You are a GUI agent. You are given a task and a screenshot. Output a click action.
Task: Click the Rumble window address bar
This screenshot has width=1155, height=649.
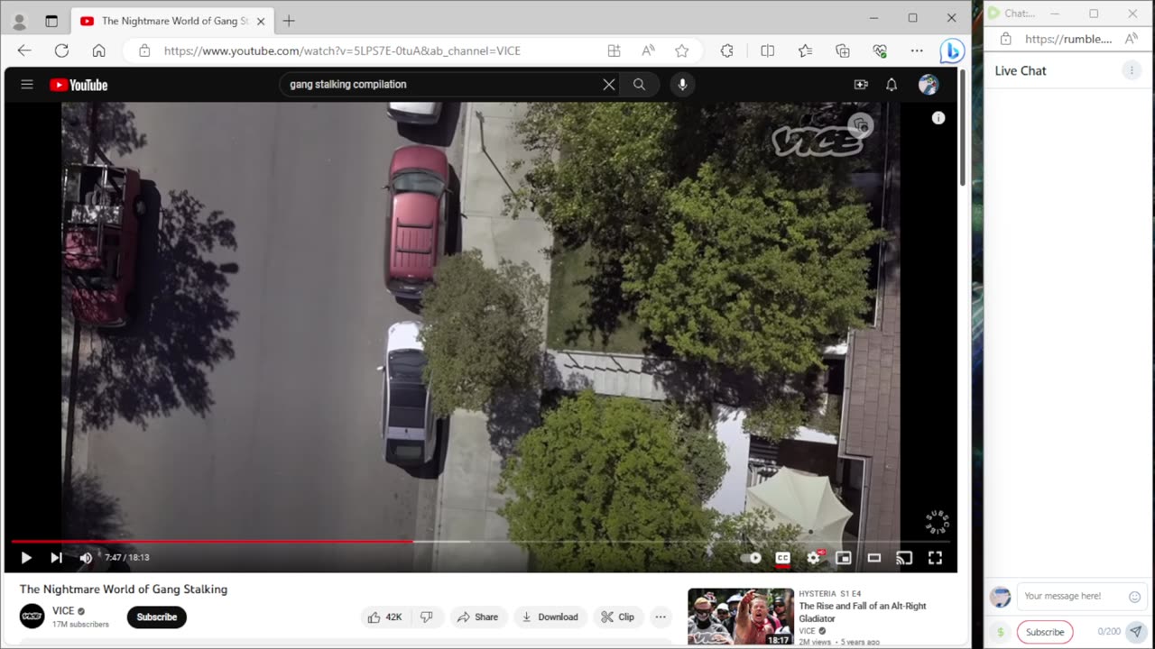[1068, 39]
